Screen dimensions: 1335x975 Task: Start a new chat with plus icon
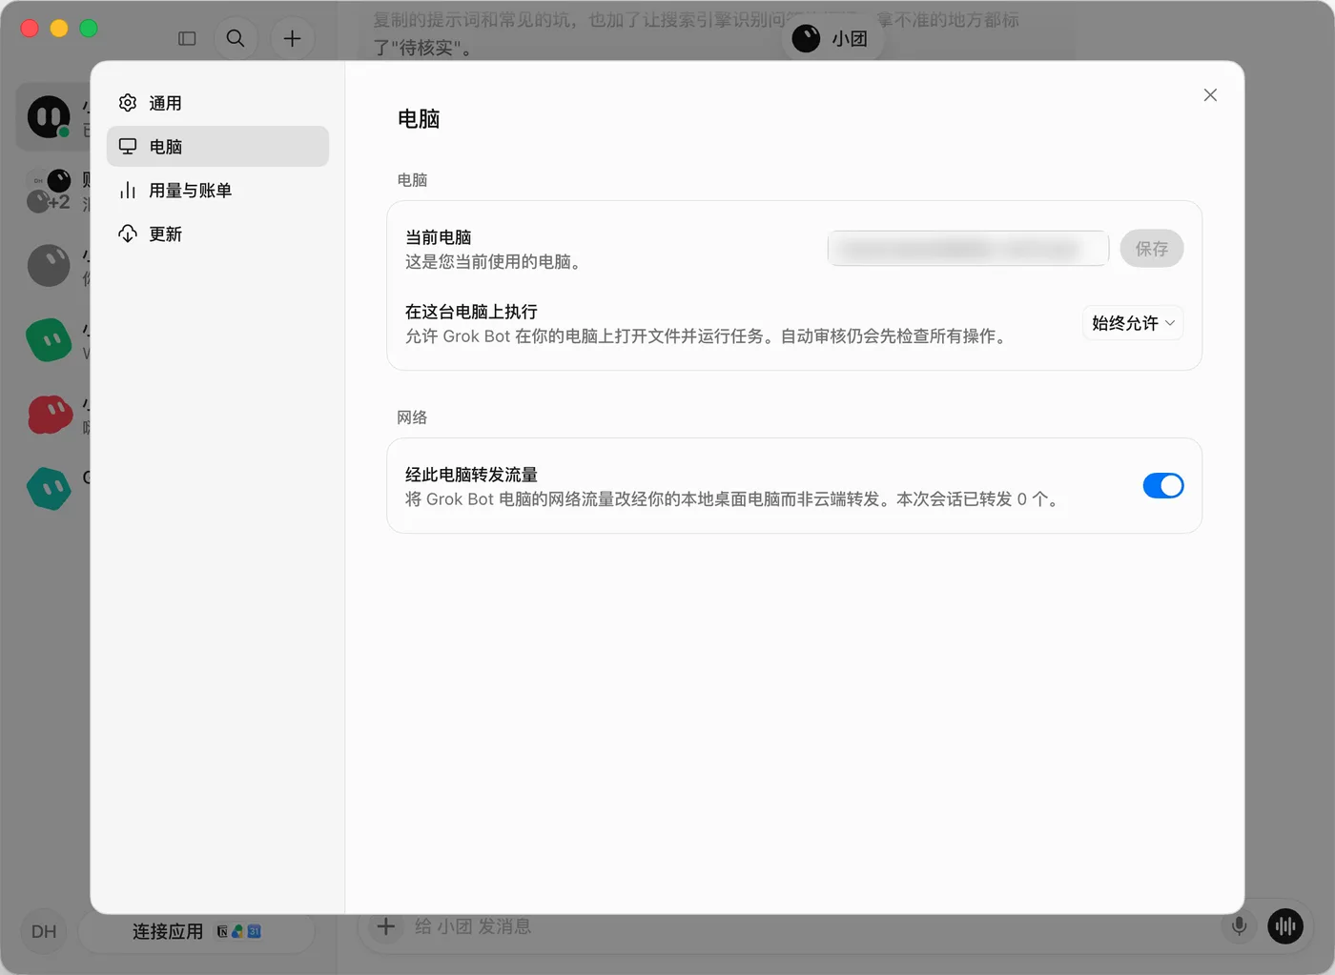point(293,38)
